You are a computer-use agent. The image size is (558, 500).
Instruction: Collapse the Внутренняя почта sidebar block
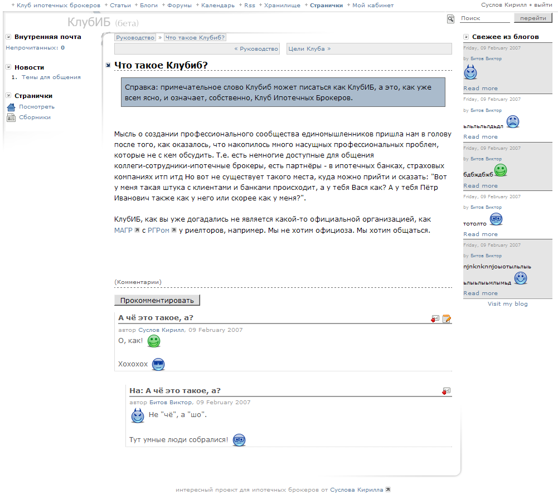[8, 37]
